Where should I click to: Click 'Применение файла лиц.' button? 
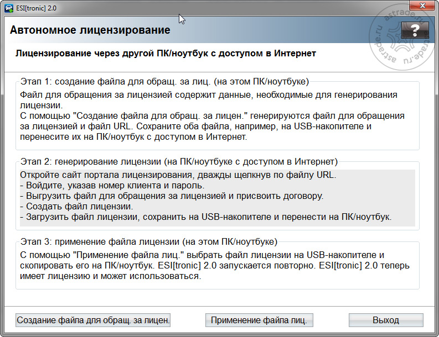(259, 320)
